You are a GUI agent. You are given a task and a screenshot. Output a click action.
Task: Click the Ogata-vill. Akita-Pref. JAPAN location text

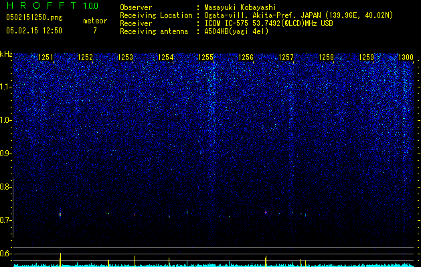pos(299,15)
